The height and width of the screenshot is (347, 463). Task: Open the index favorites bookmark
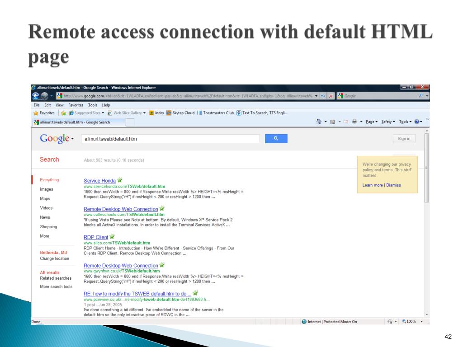pyautogui.click(x=156, y=113)
